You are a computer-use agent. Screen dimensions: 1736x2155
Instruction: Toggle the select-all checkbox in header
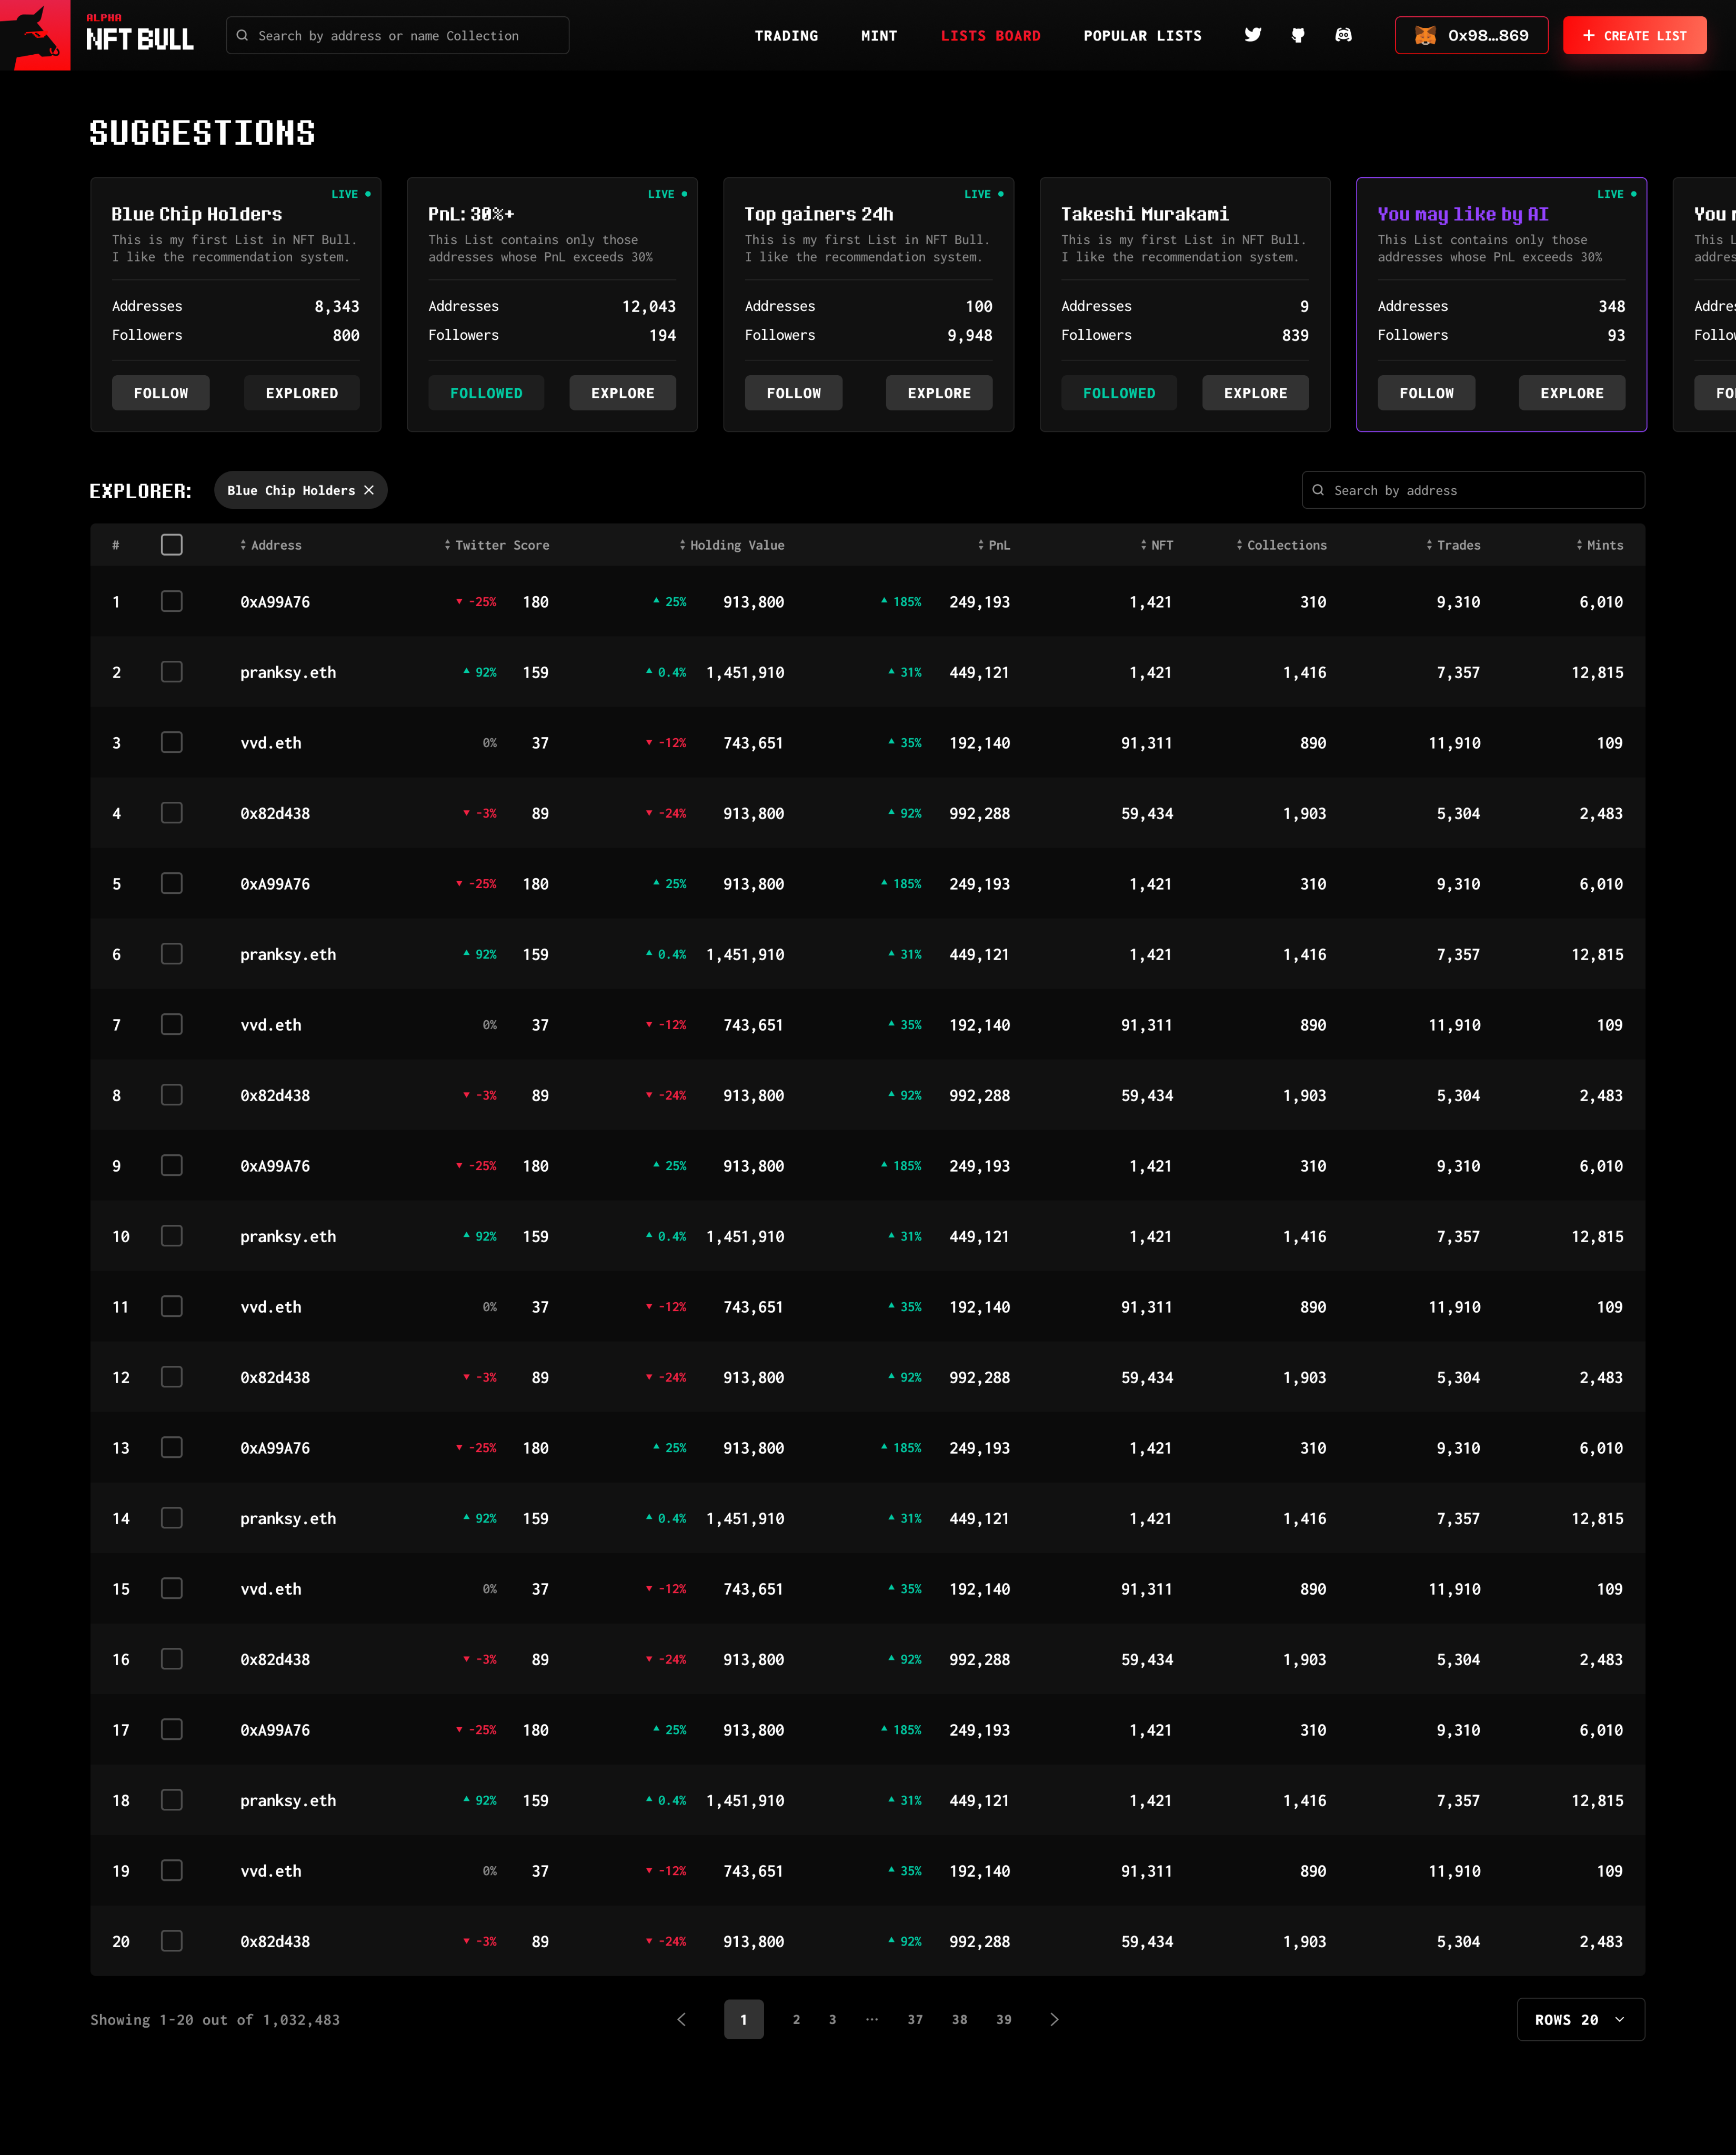pos(172,545)
